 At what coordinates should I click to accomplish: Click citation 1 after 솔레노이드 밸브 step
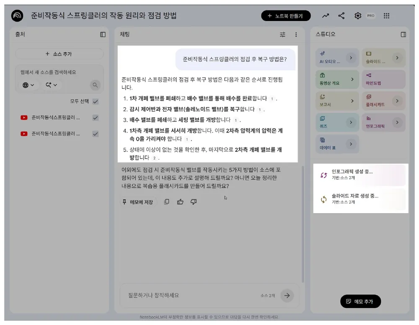click(259, 109)
